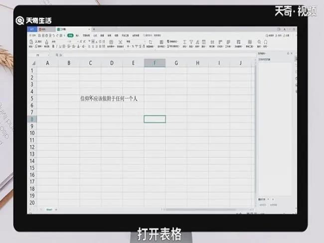Click the Merge and Center icon
Image resolution: width=324 pixels, height=243 pixels.
pos(111,42)
